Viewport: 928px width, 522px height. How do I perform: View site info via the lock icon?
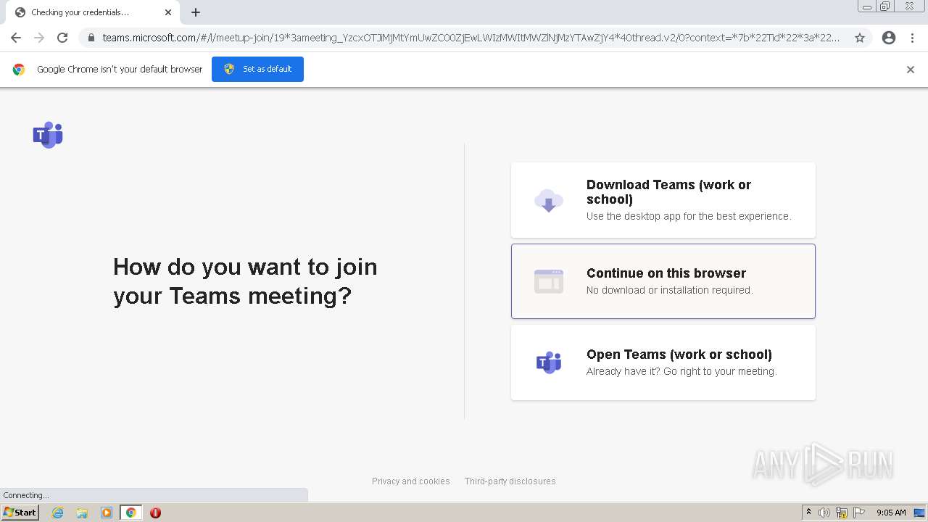coord(91,38)
